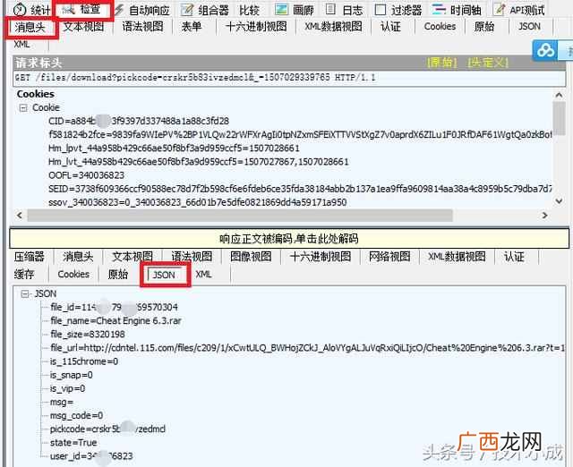573x467 pixels.
Task: Select the OOFL=340036823 cookie row
Action: click(x=86, y=175)
